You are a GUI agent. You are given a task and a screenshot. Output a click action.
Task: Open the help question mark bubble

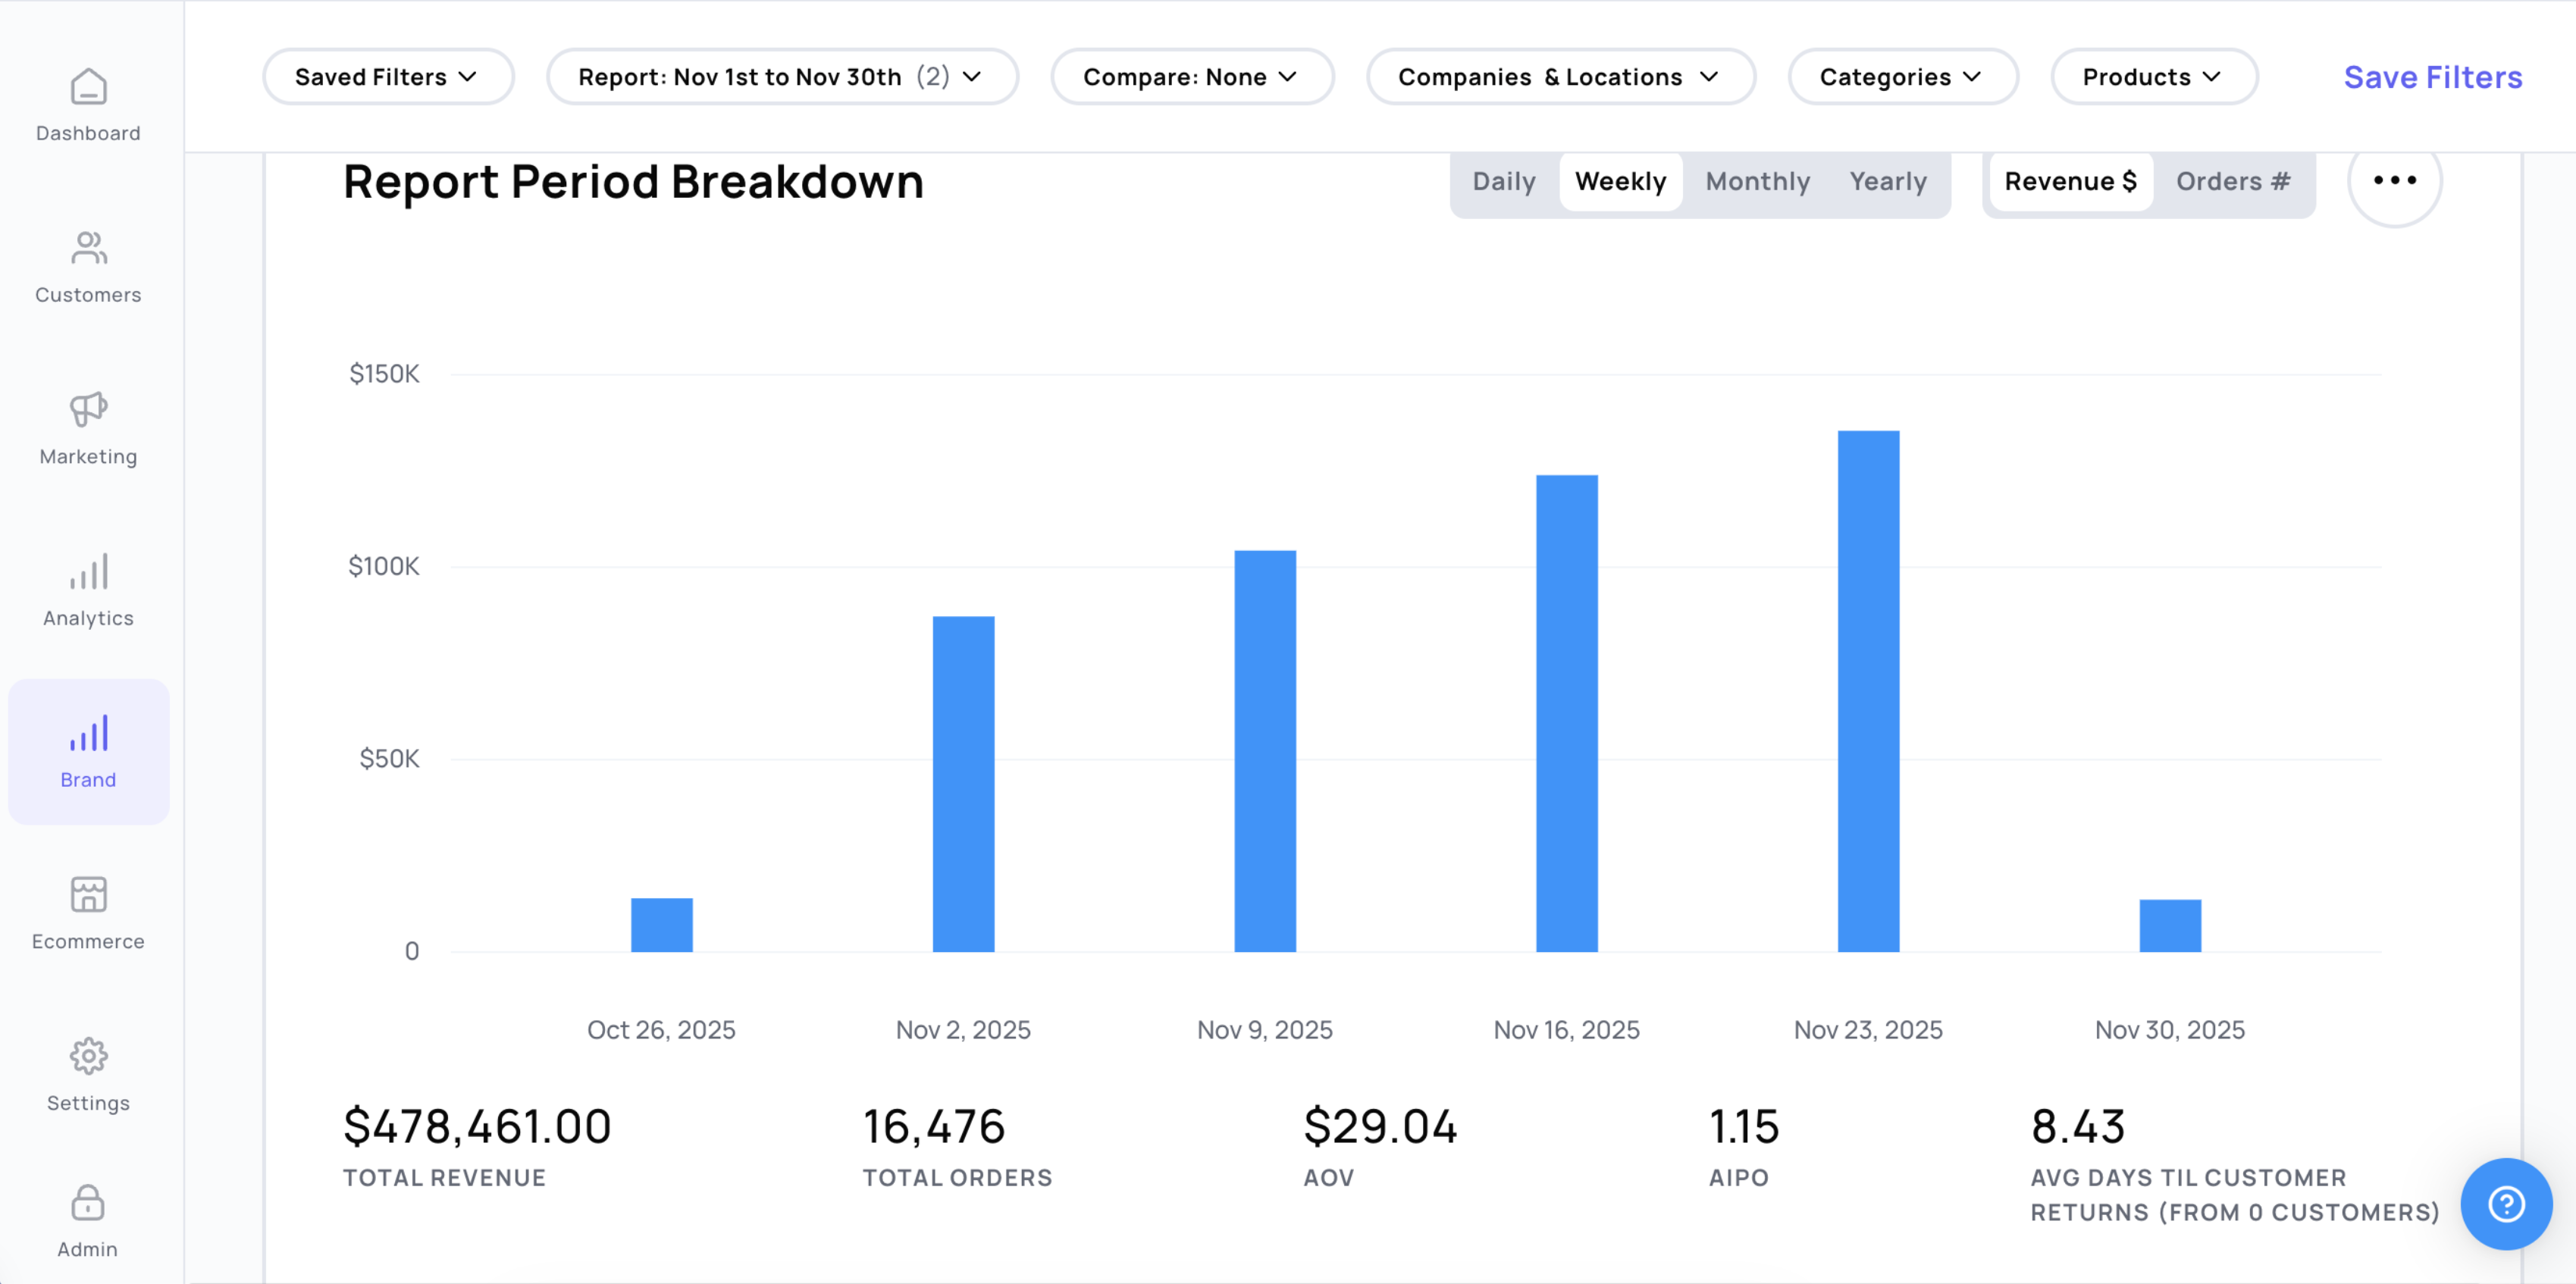[x=2505, y=1203]
